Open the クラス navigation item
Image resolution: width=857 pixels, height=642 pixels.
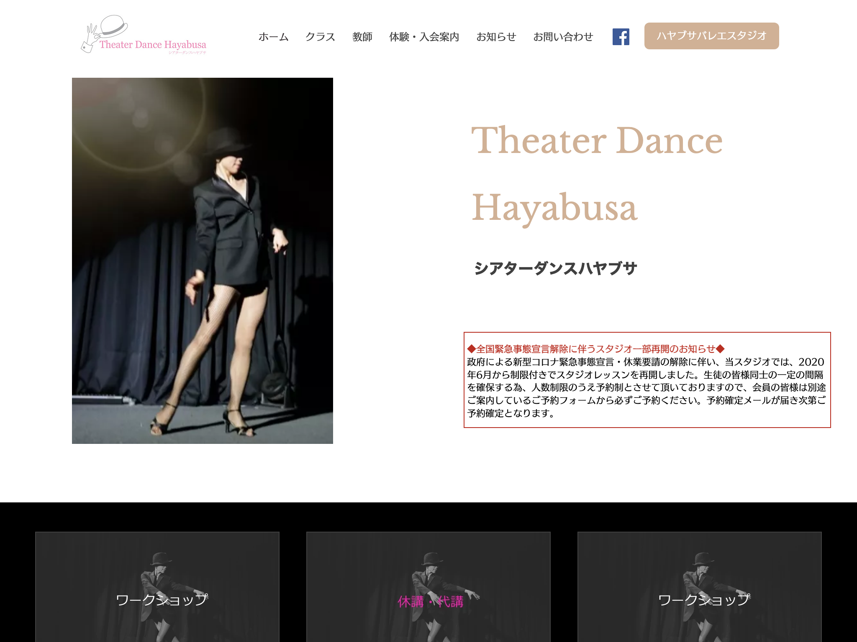(x=321, y=37)
